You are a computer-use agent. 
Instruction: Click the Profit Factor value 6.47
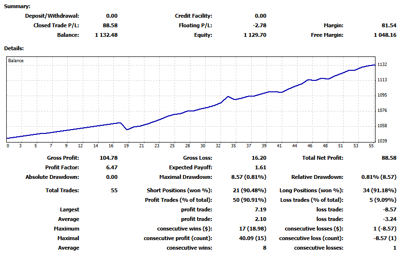111,167
